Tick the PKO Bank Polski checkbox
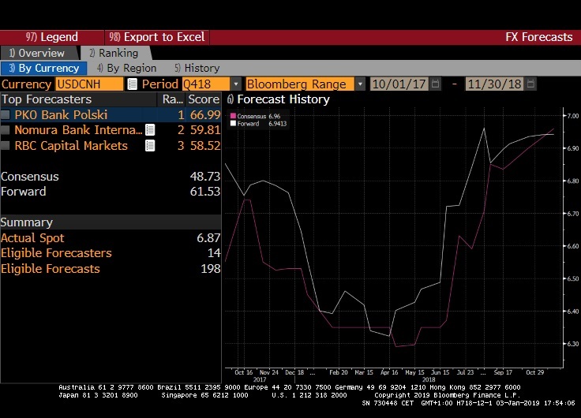This screenshot has width=581, height=418. (x=6, y=115)
